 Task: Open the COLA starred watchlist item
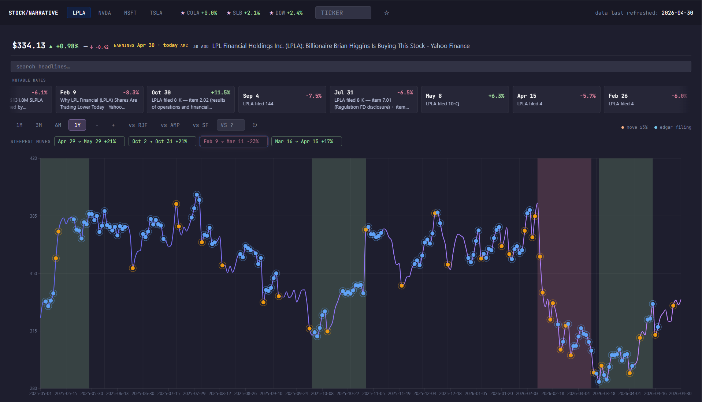click(199, 13)
